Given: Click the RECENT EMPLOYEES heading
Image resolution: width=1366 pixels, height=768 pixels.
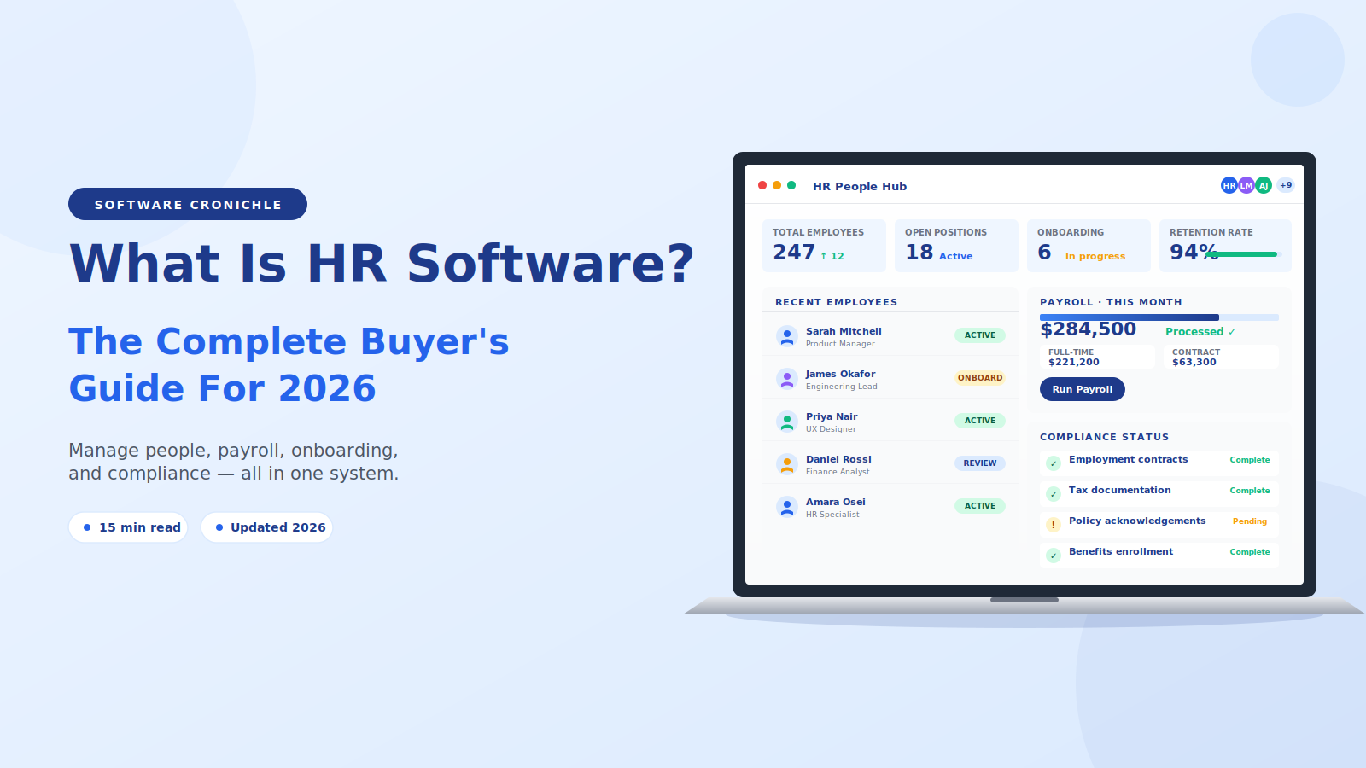Looking at the screenshot, I should click(836, 302).
